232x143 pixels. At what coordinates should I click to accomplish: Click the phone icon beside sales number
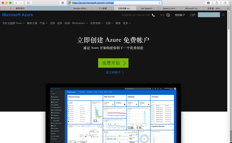(x=153, y=15)
